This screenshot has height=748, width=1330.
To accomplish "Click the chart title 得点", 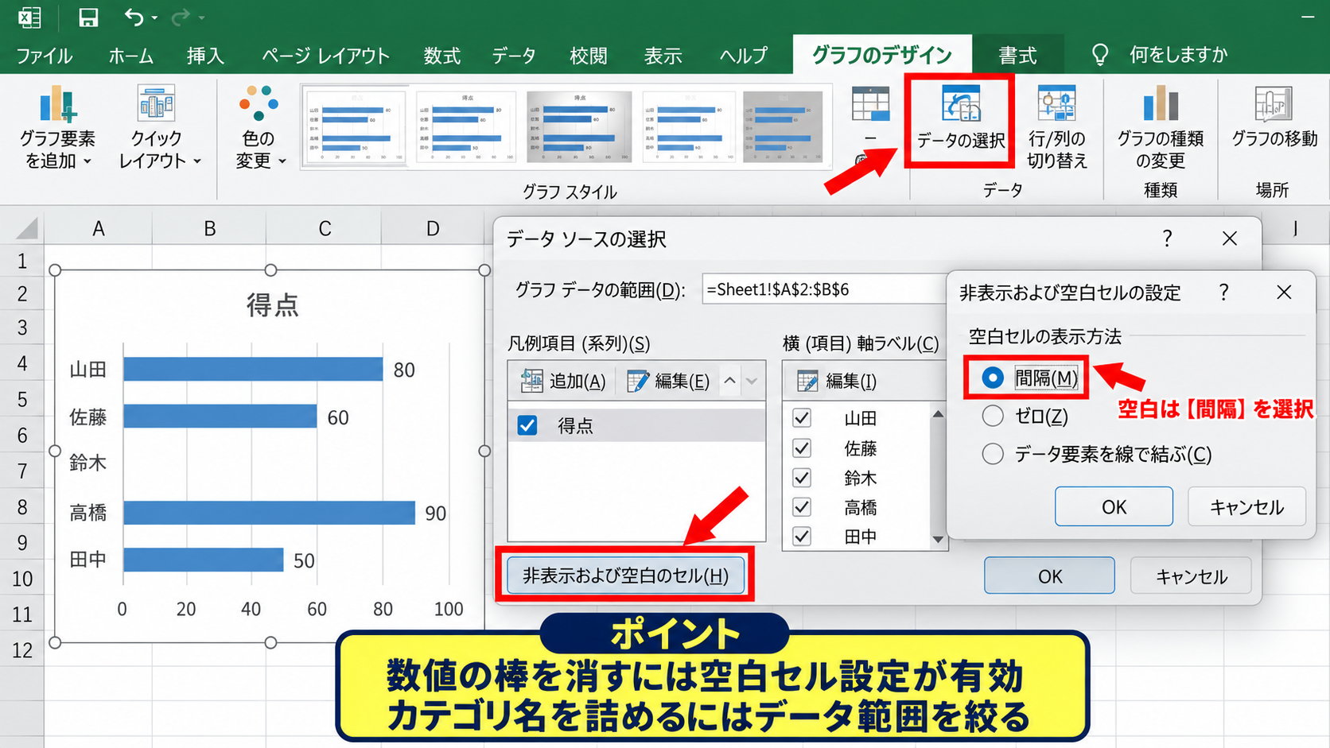I will [272, 305].
